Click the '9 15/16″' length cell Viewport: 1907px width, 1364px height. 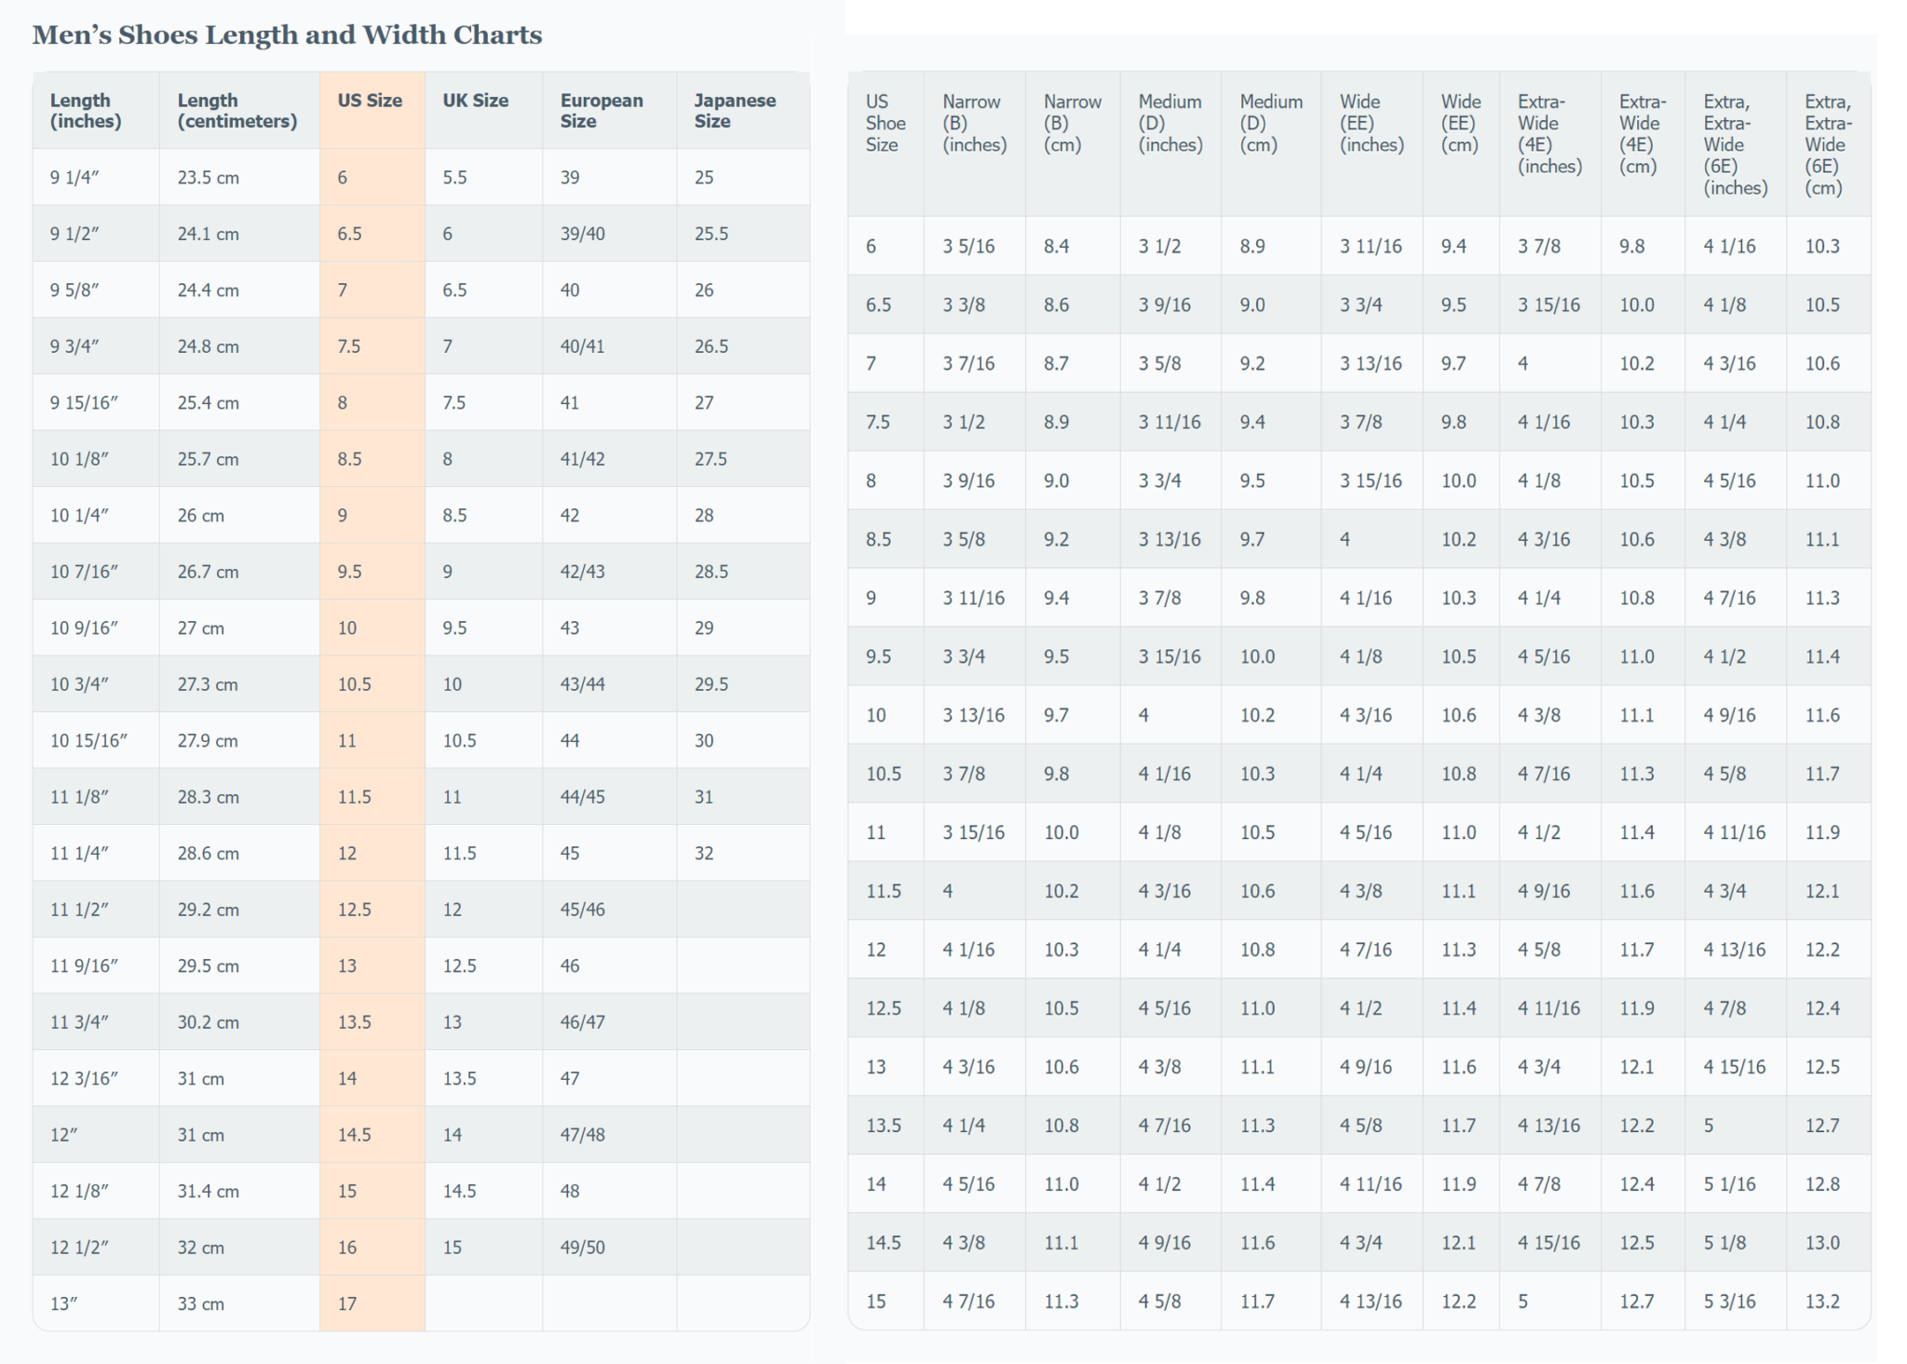coord(84,403)
